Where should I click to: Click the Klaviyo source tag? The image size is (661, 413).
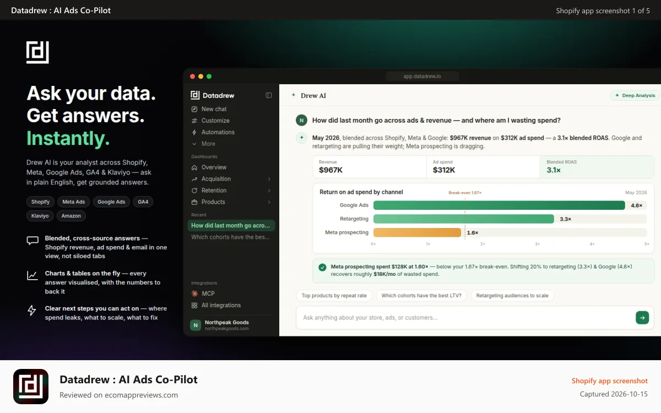coord(40,216)
